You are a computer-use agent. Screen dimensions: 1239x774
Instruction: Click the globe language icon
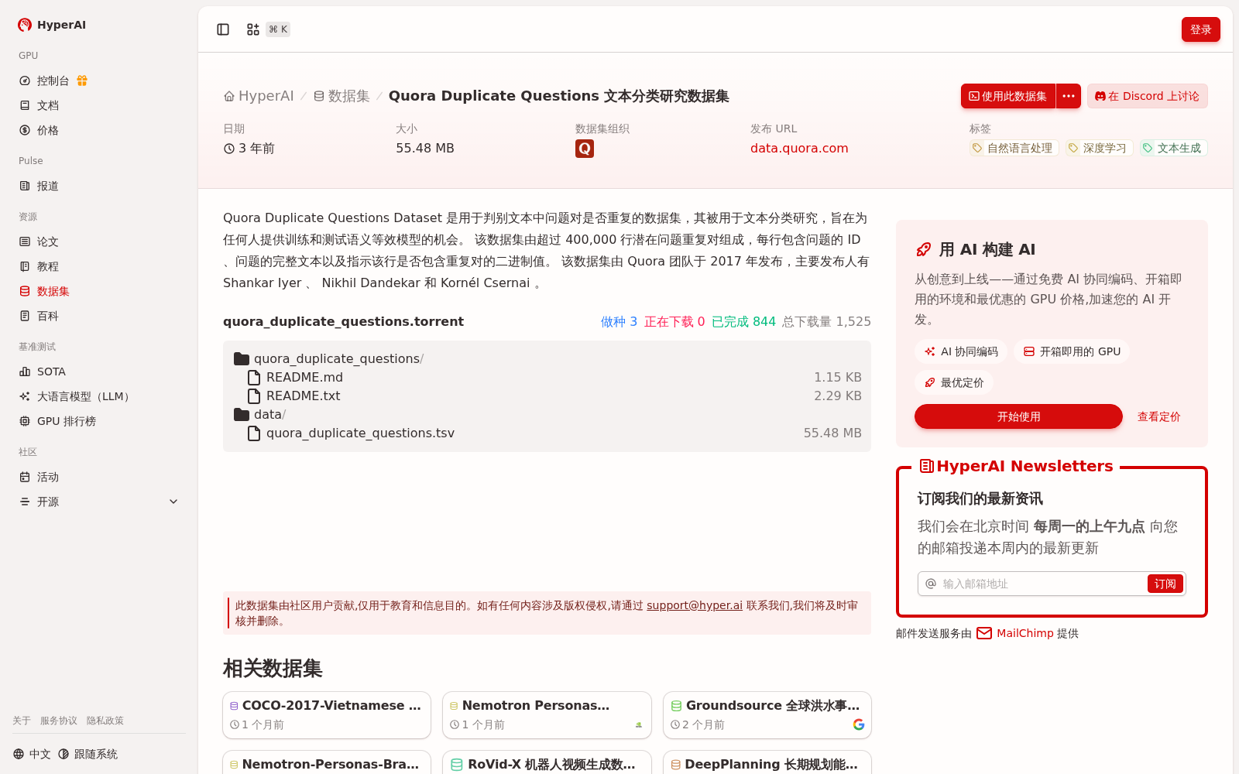19,754
